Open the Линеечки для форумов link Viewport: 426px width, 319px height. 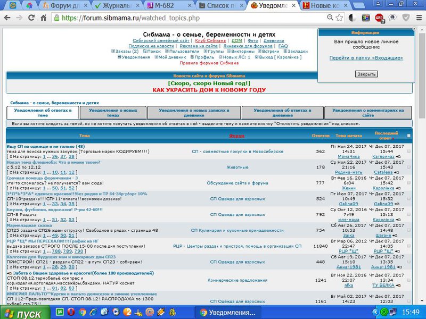(248, 46)
